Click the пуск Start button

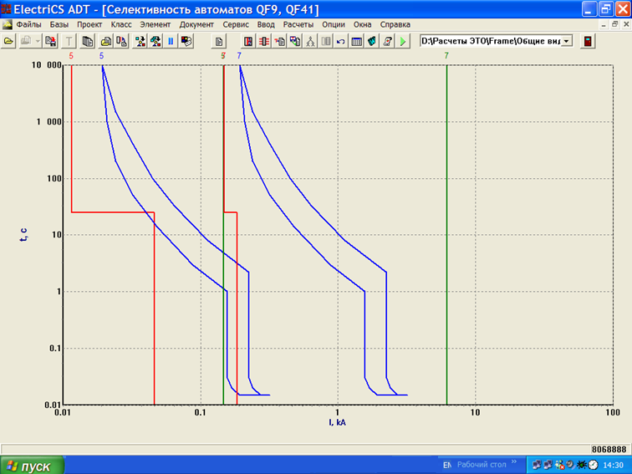pos(32,466)
